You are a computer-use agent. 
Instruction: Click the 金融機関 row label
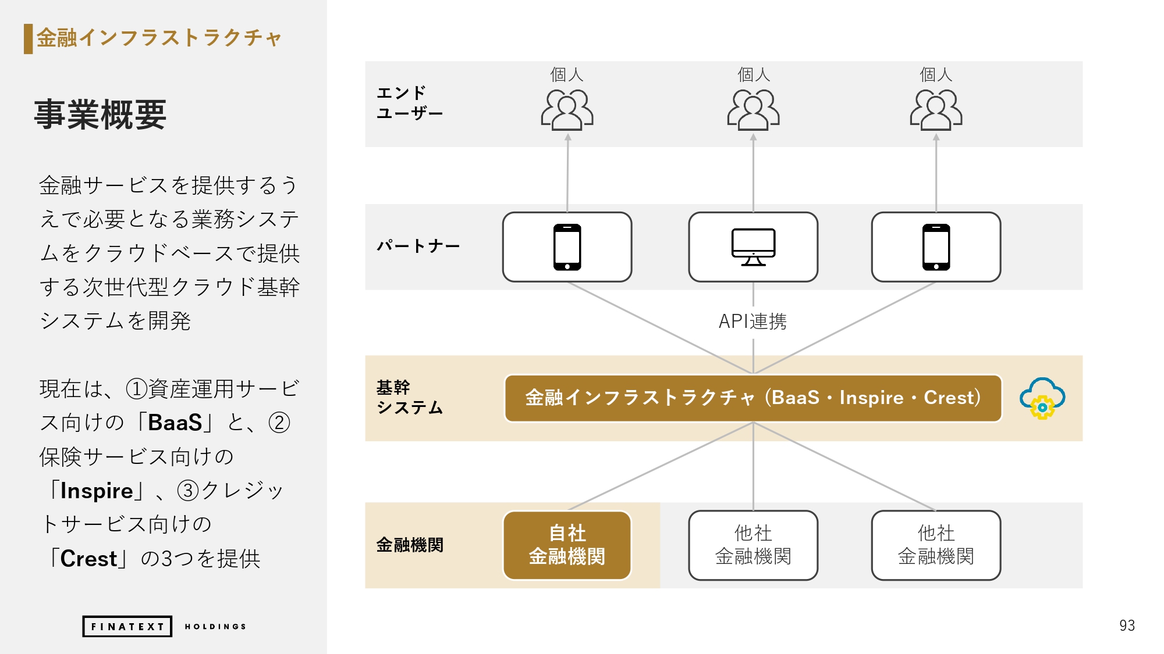[x=410, y=545]
